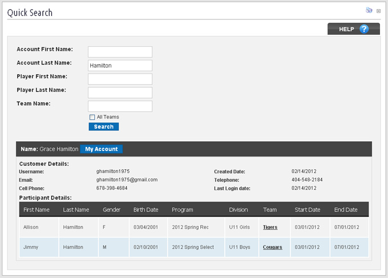Click the Quick Search title
388x278 pixels.
30,13
